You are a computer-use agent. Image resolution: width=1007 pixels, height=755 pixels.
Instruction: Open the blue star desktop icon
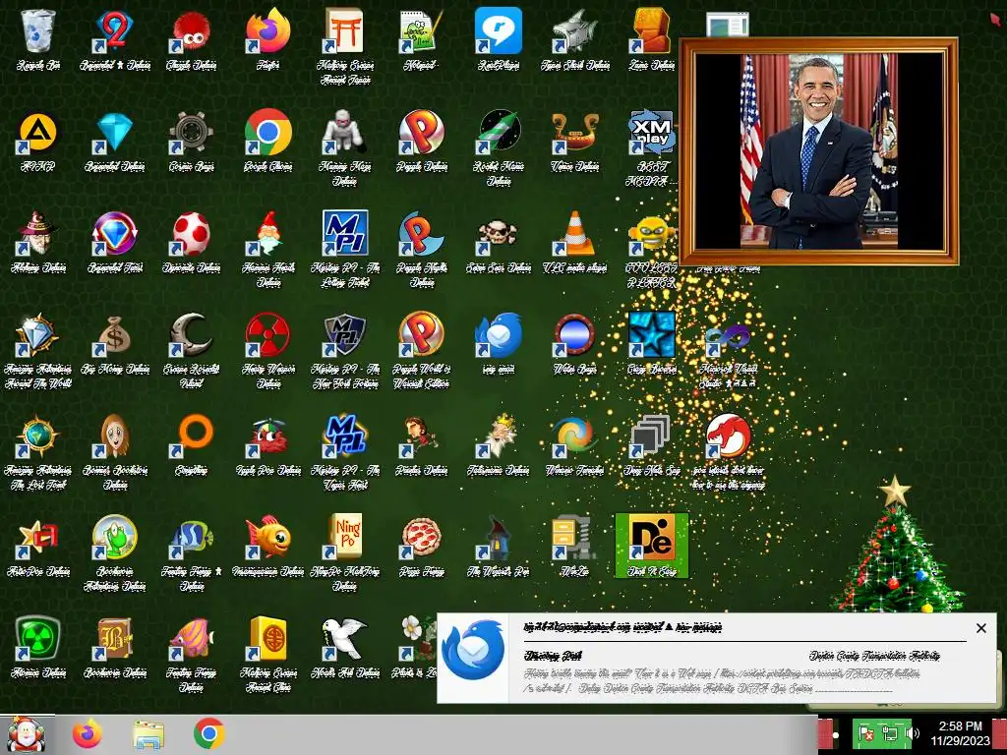coord(652,336)
